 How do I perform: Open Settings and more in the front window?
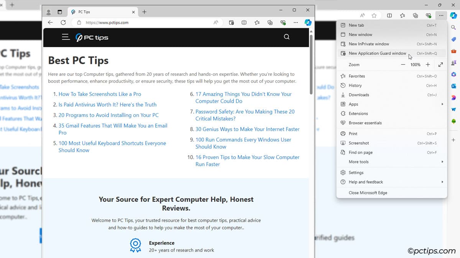point(296,23)
